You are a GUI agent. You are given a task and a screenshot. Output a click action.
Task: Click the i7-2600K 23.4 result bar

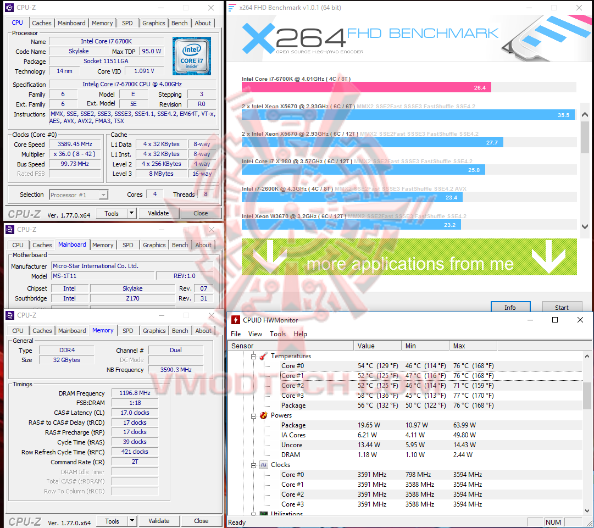[x=352, y=197]
